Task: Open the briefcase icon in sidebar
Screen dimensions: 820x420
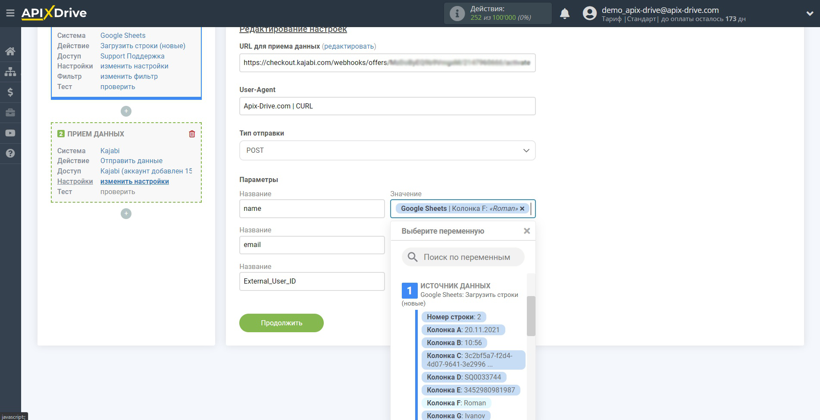Action: [10, 113]
